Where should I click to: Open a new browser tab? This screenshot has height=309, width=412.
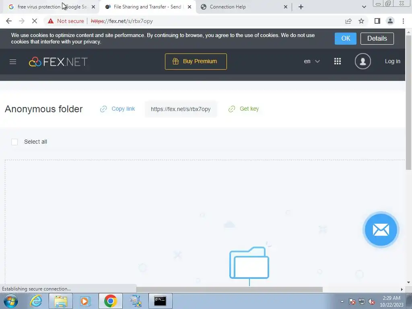tap(301, 7)
